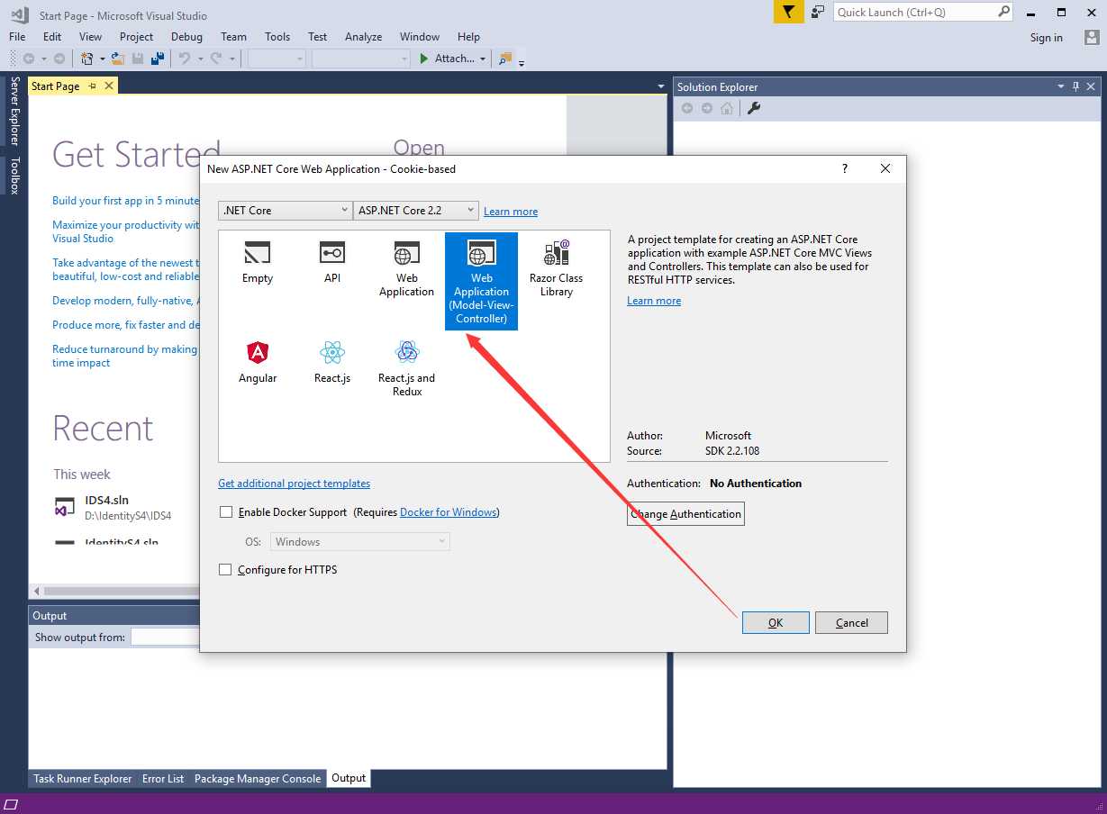Click Learn more under template description

coord(654,301)
